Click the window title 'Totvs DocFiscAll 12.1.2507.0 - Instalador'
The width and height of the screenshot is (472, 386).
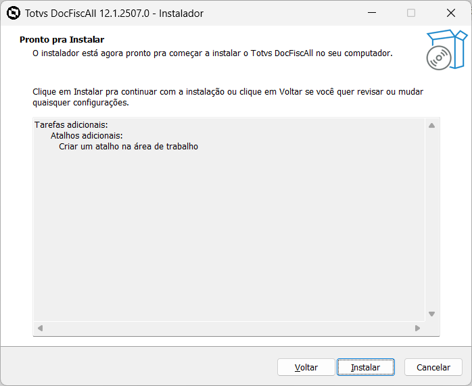pos(114,14)
